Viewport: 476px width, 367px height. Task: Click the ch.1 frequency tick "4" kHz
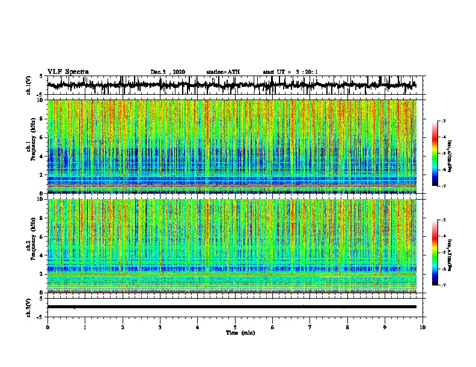[43, 157]
